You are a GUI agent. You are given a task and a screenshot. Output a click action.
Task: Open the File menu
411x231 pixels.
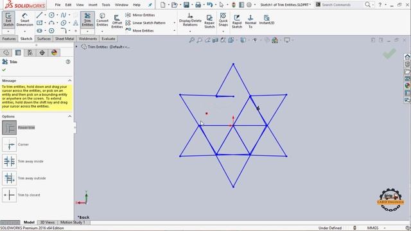pos(58,4)
